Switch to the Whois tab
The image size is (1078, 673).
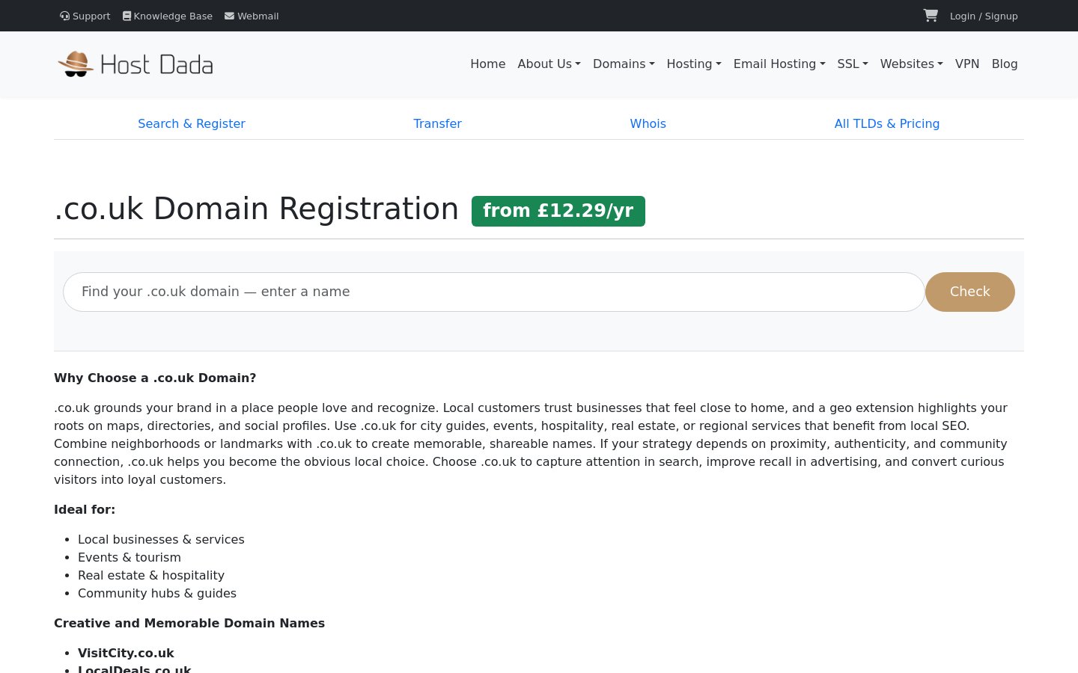click(x=648, y=124)
